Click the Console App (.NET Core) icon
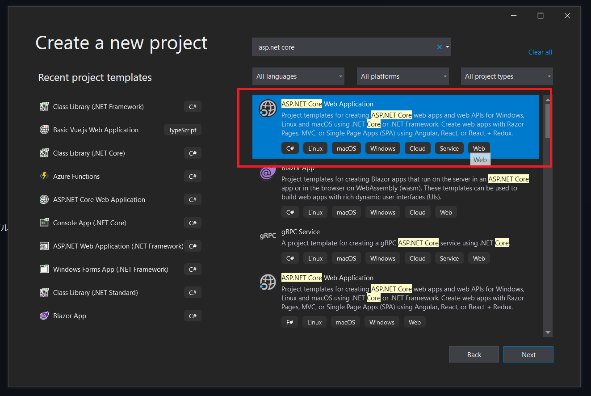 tap(44, 223)
